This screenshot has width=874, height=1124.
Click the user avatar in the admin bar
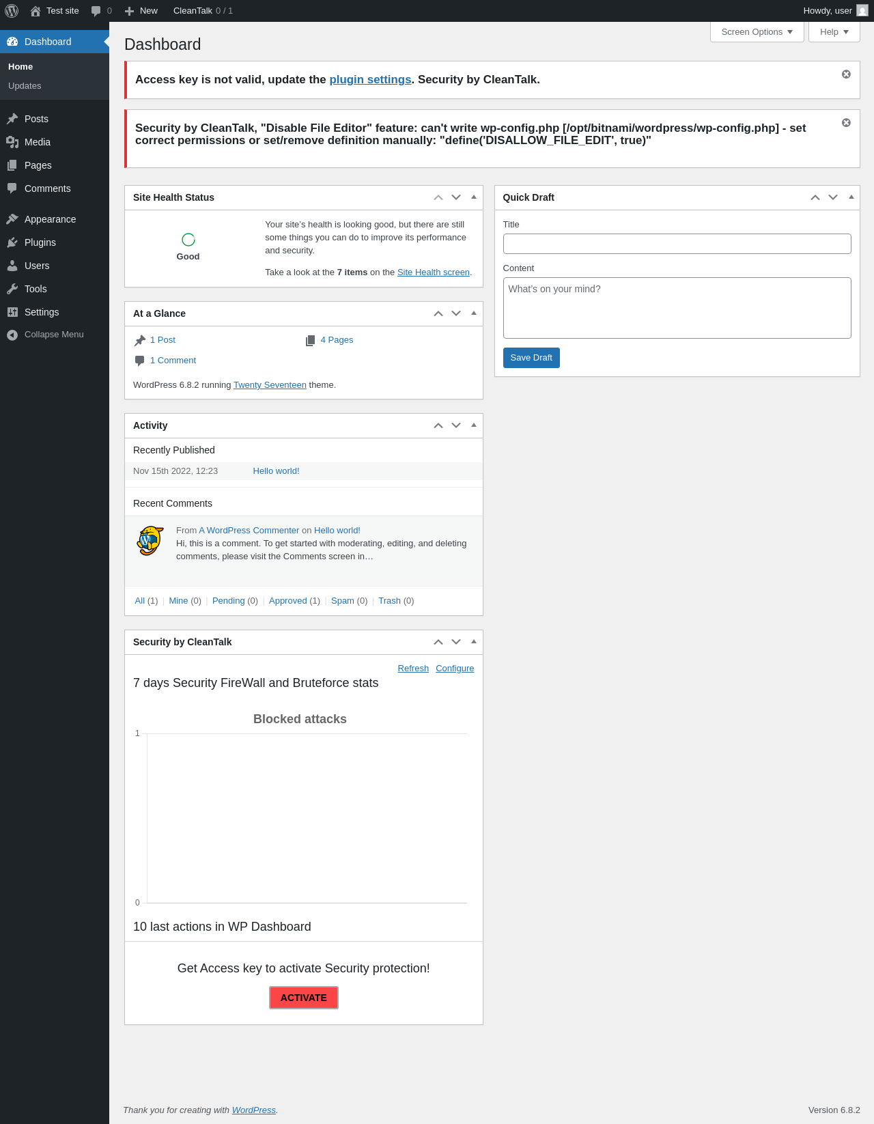pyautogui.click(x=862, y=11)
